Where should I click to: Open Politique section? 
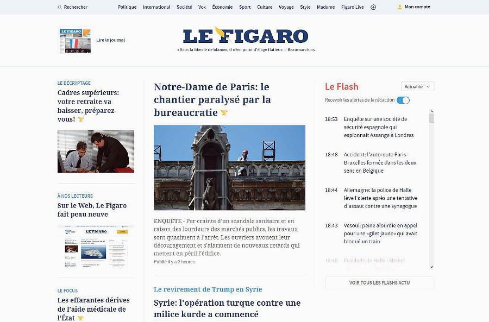tap(127, 7)
